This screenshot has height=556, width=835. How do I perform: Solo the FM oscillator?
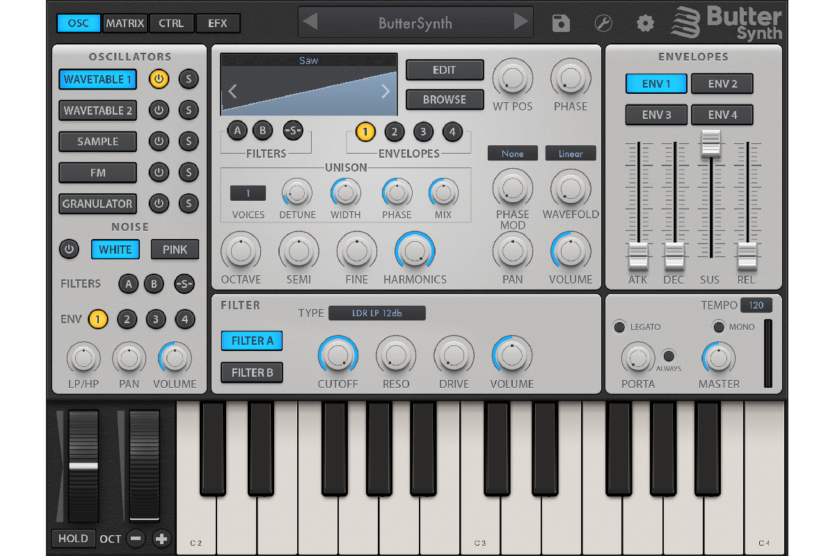(189, 172)
